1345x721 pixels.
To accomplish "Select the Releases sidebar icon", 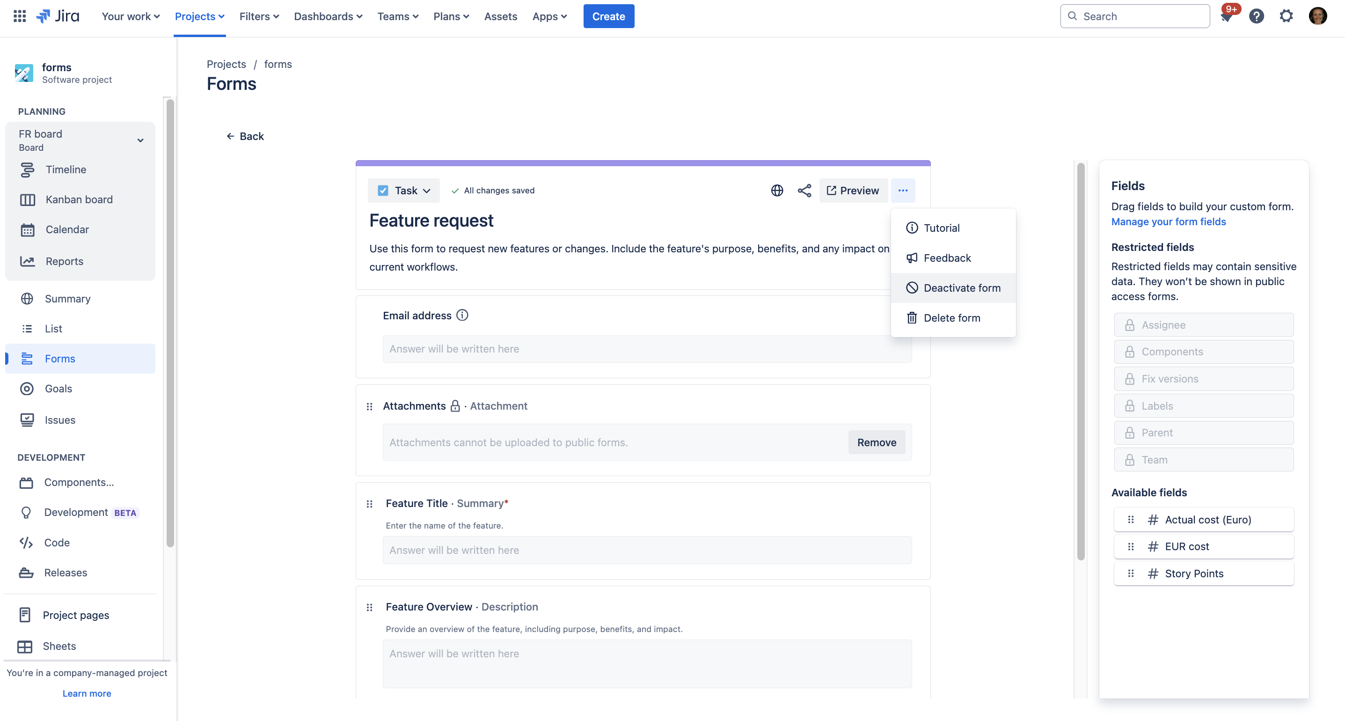I will pyautogui.click(x=28, y=572).
